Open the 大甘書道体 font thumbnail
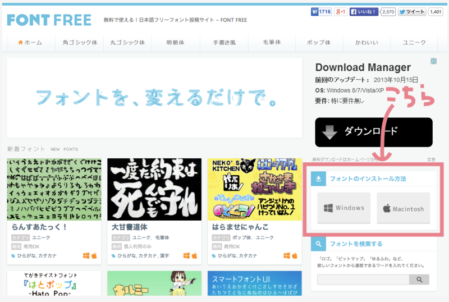This screenshot has height=302, width=449. (x=154, y=189)
